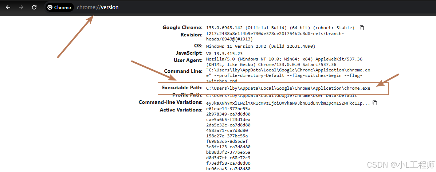Select variation 2da5c32c-ca7d8d80
The height and width of the screenshot is (172, 436).
228,125
